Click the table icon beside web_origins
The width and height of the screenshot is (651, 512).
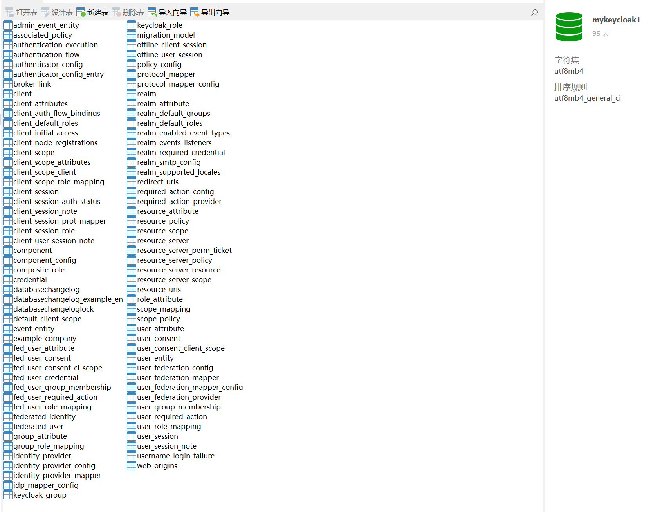click(x=132, y=466)
